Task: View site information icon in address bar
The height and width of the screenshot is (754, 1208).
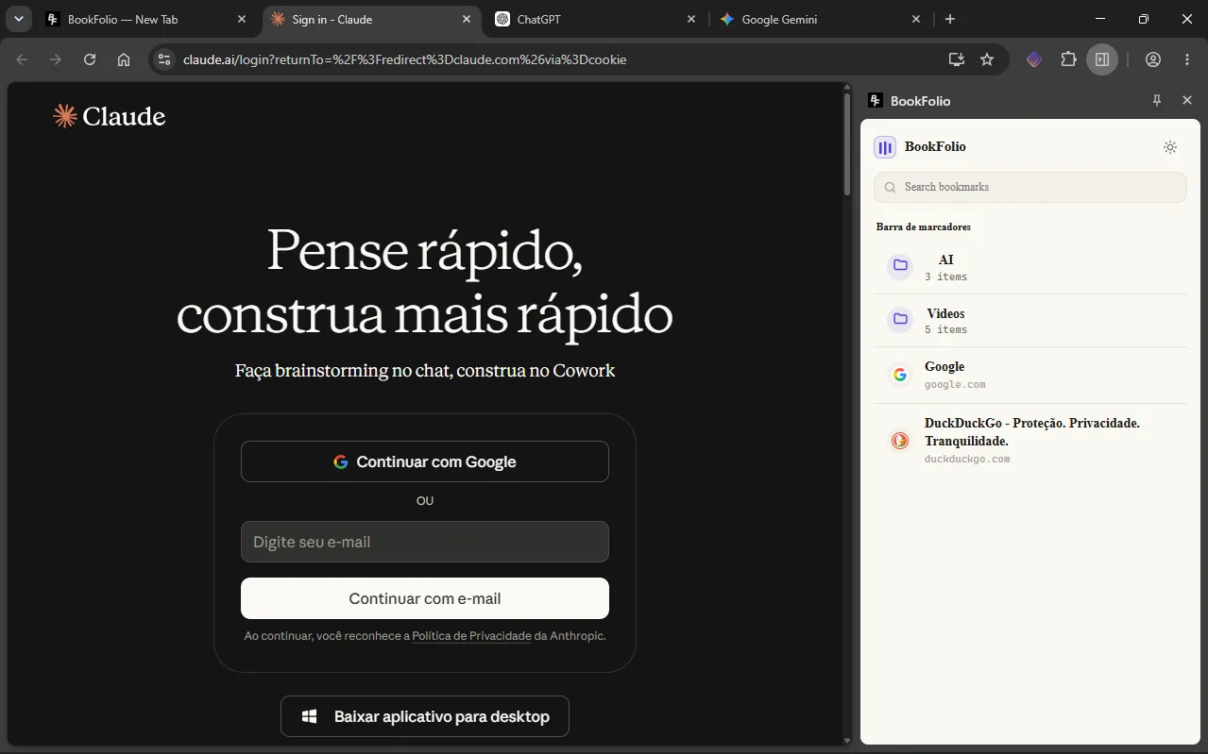Action: pyautogui.click(x=164, y=59)
